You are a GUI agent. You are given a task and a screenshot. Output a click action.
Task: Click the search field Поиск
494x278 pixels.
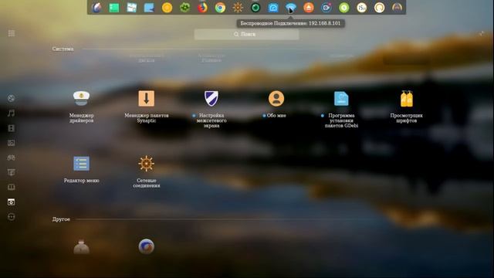coord(246,34)
